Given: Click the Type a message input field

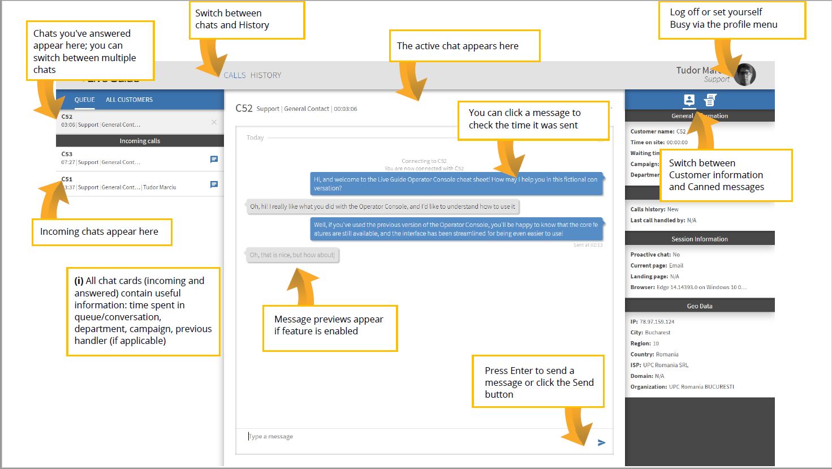Looking at the screenshot, I should tap(339, 436).
